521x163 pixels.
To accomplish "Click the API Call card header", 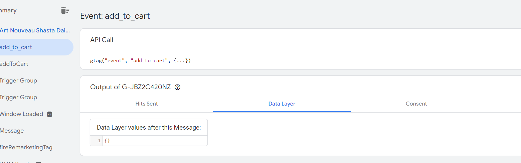I will 102,40.
